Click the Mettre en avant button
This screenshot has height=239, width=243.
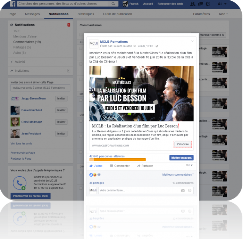pyautogui.click(x=181, y=158)
